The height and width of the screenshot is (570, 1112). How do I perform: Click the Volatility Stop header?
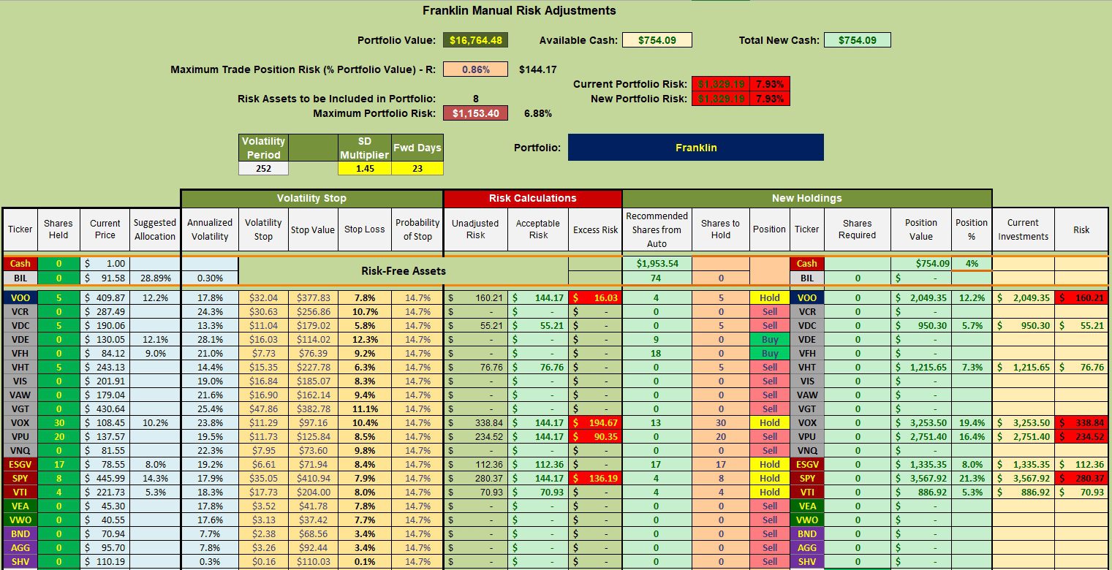pyautogui.click(x=311, y=198)
